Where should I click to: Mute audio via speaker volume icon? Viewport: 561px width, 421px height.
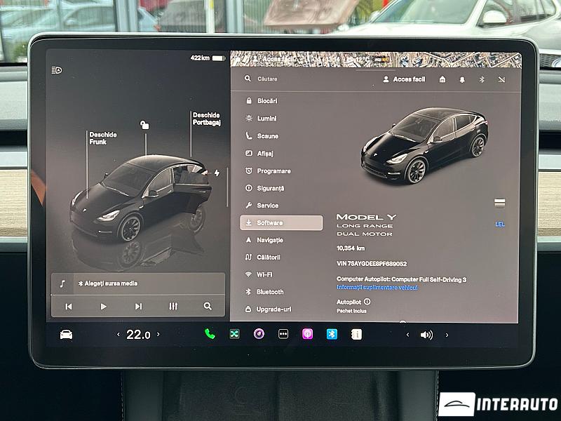[x=426, y=335]
